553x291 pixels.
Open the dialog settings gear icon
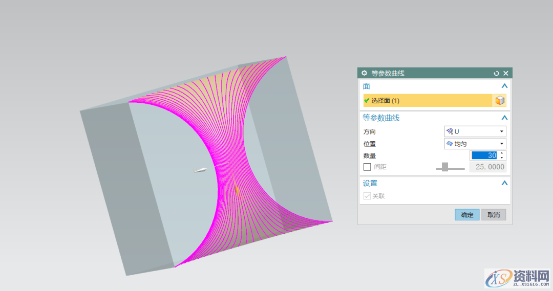click(365, 73)
